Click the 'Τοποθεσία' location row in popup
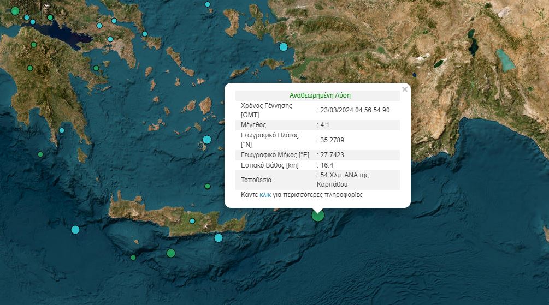This screenshot has height=305, width=549. (317, 180)
